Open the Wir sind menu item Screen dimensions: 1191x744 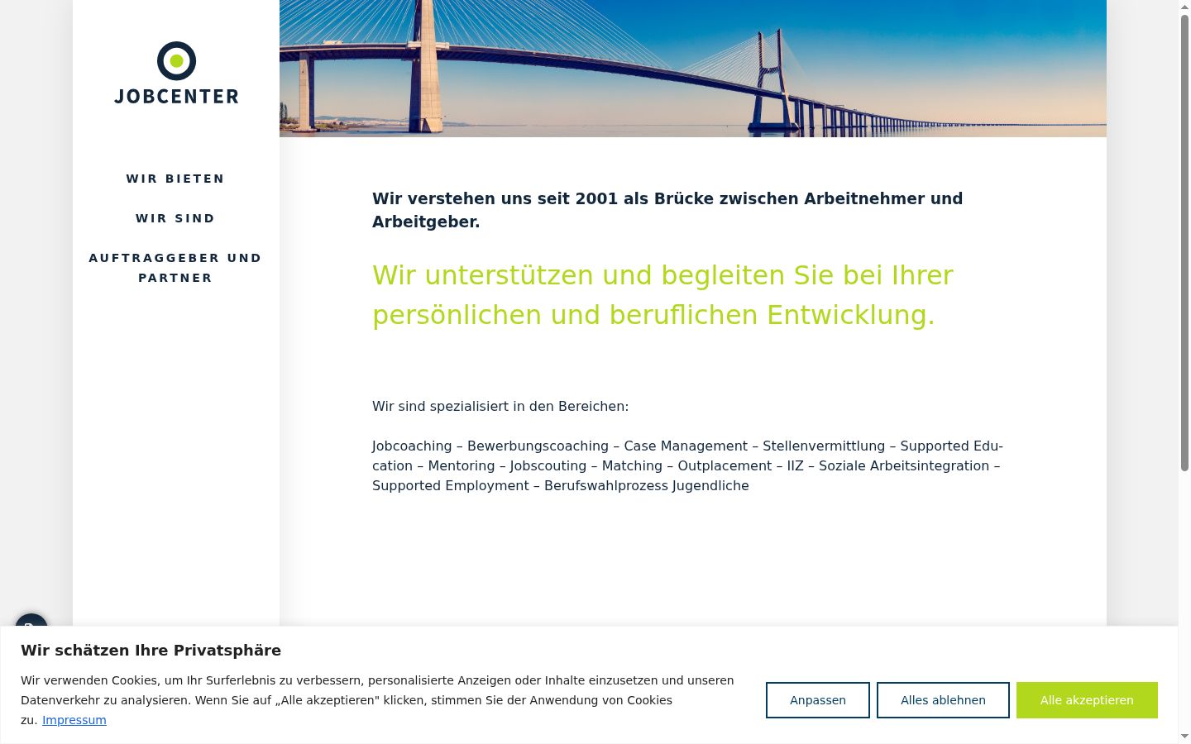pyautogui.click(x=175, y=218)
